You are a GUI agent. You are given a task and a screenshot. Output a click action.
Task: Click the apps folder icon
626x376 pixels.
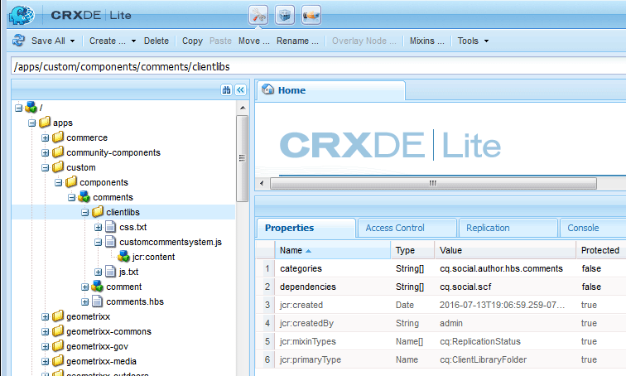coord(45,122)
